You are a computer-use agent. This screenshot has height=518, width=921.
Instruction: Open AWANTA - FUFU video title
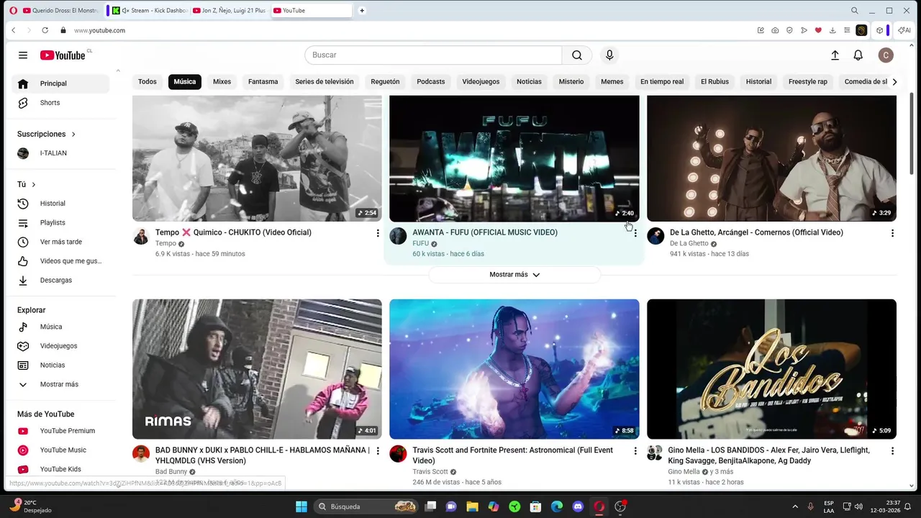coord(485,232)
